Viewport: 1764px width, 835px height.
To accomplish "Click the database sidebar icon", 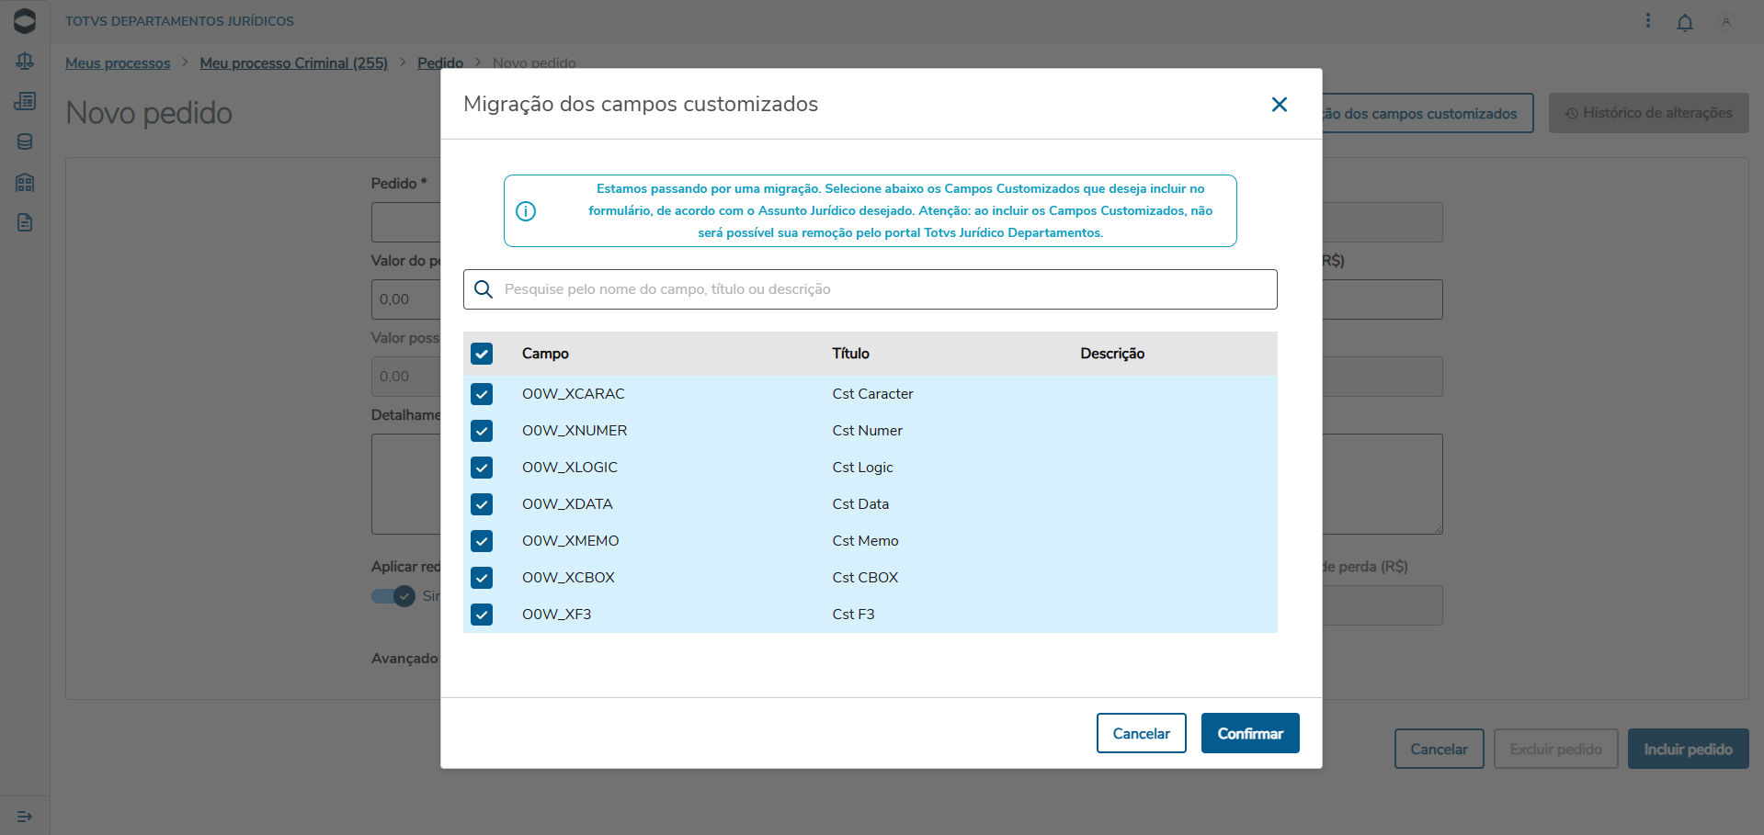I will point(25,141).
